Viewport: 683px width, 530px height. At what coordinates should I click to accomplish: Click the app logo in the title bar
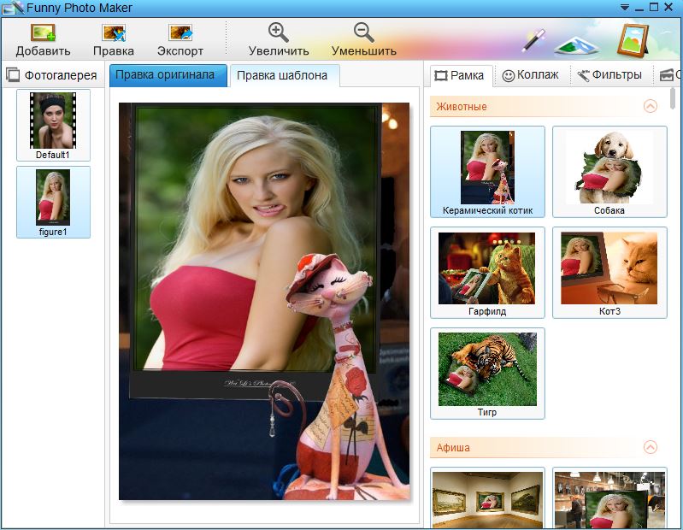click(13, 8)
